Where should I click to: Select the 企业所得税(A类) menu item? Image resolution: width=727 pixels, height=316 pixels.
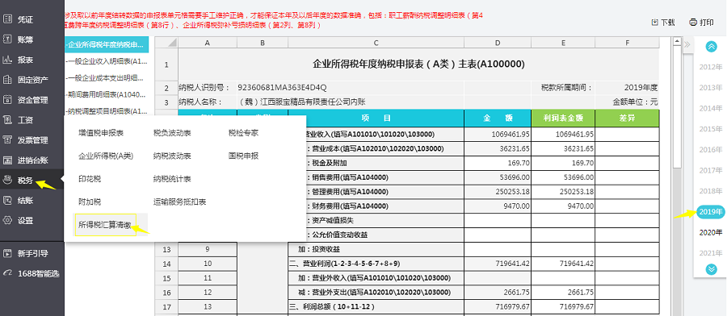pyautogui.click(x=106, y=156)
